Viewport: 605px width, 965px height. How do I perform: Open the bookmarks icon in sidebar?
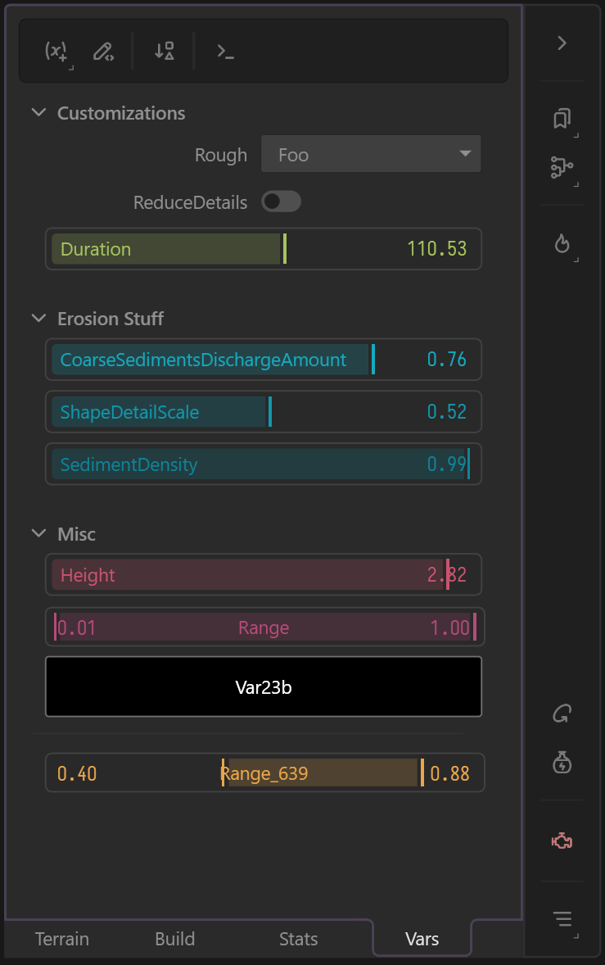pos(562,120)
